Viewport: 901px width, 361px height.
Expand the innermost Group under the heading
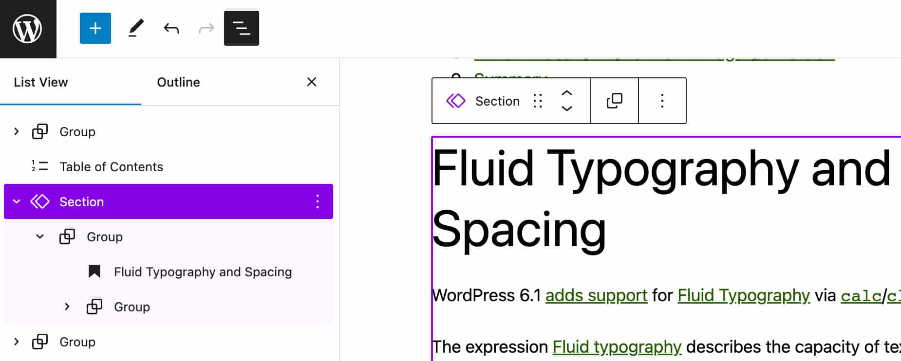click(x=67, y=307)
